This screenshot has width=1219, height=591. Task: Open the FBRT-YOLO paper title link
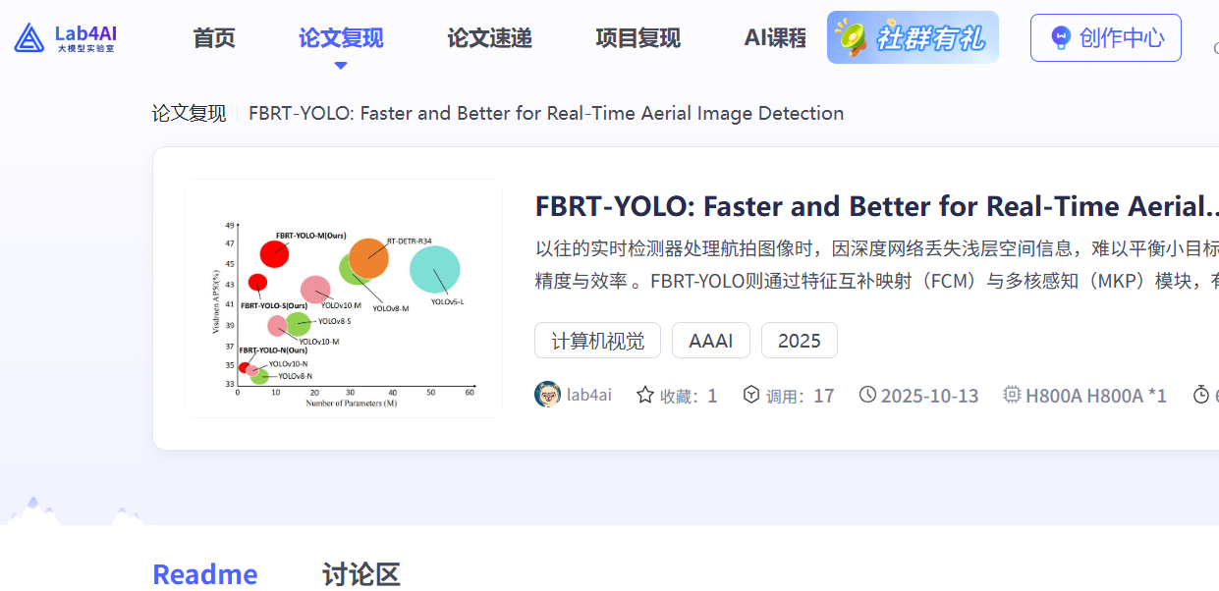coord(874,206)
